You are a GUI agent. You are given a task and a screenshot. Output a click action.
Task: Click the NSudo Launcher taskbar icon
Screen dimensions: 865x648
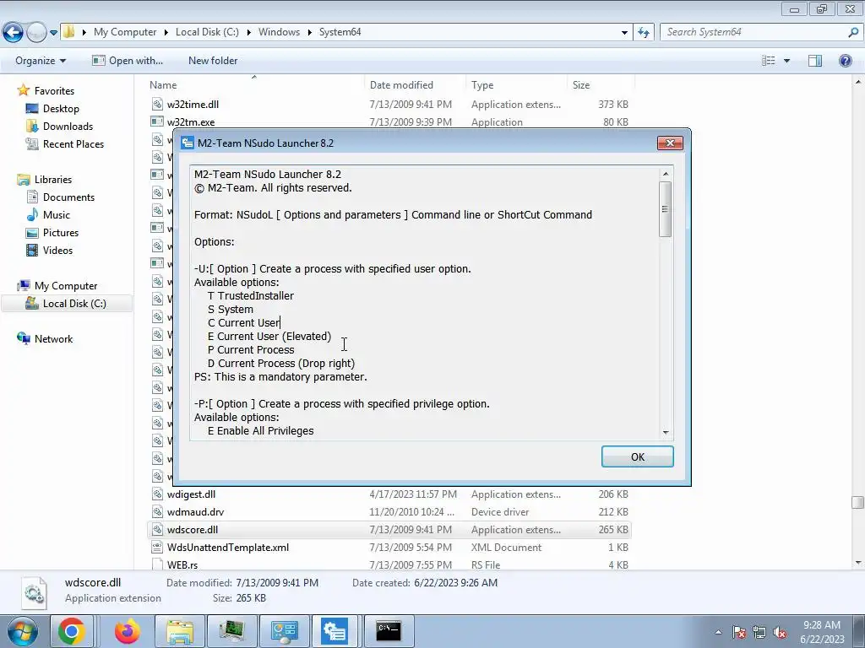pos(335,631)
